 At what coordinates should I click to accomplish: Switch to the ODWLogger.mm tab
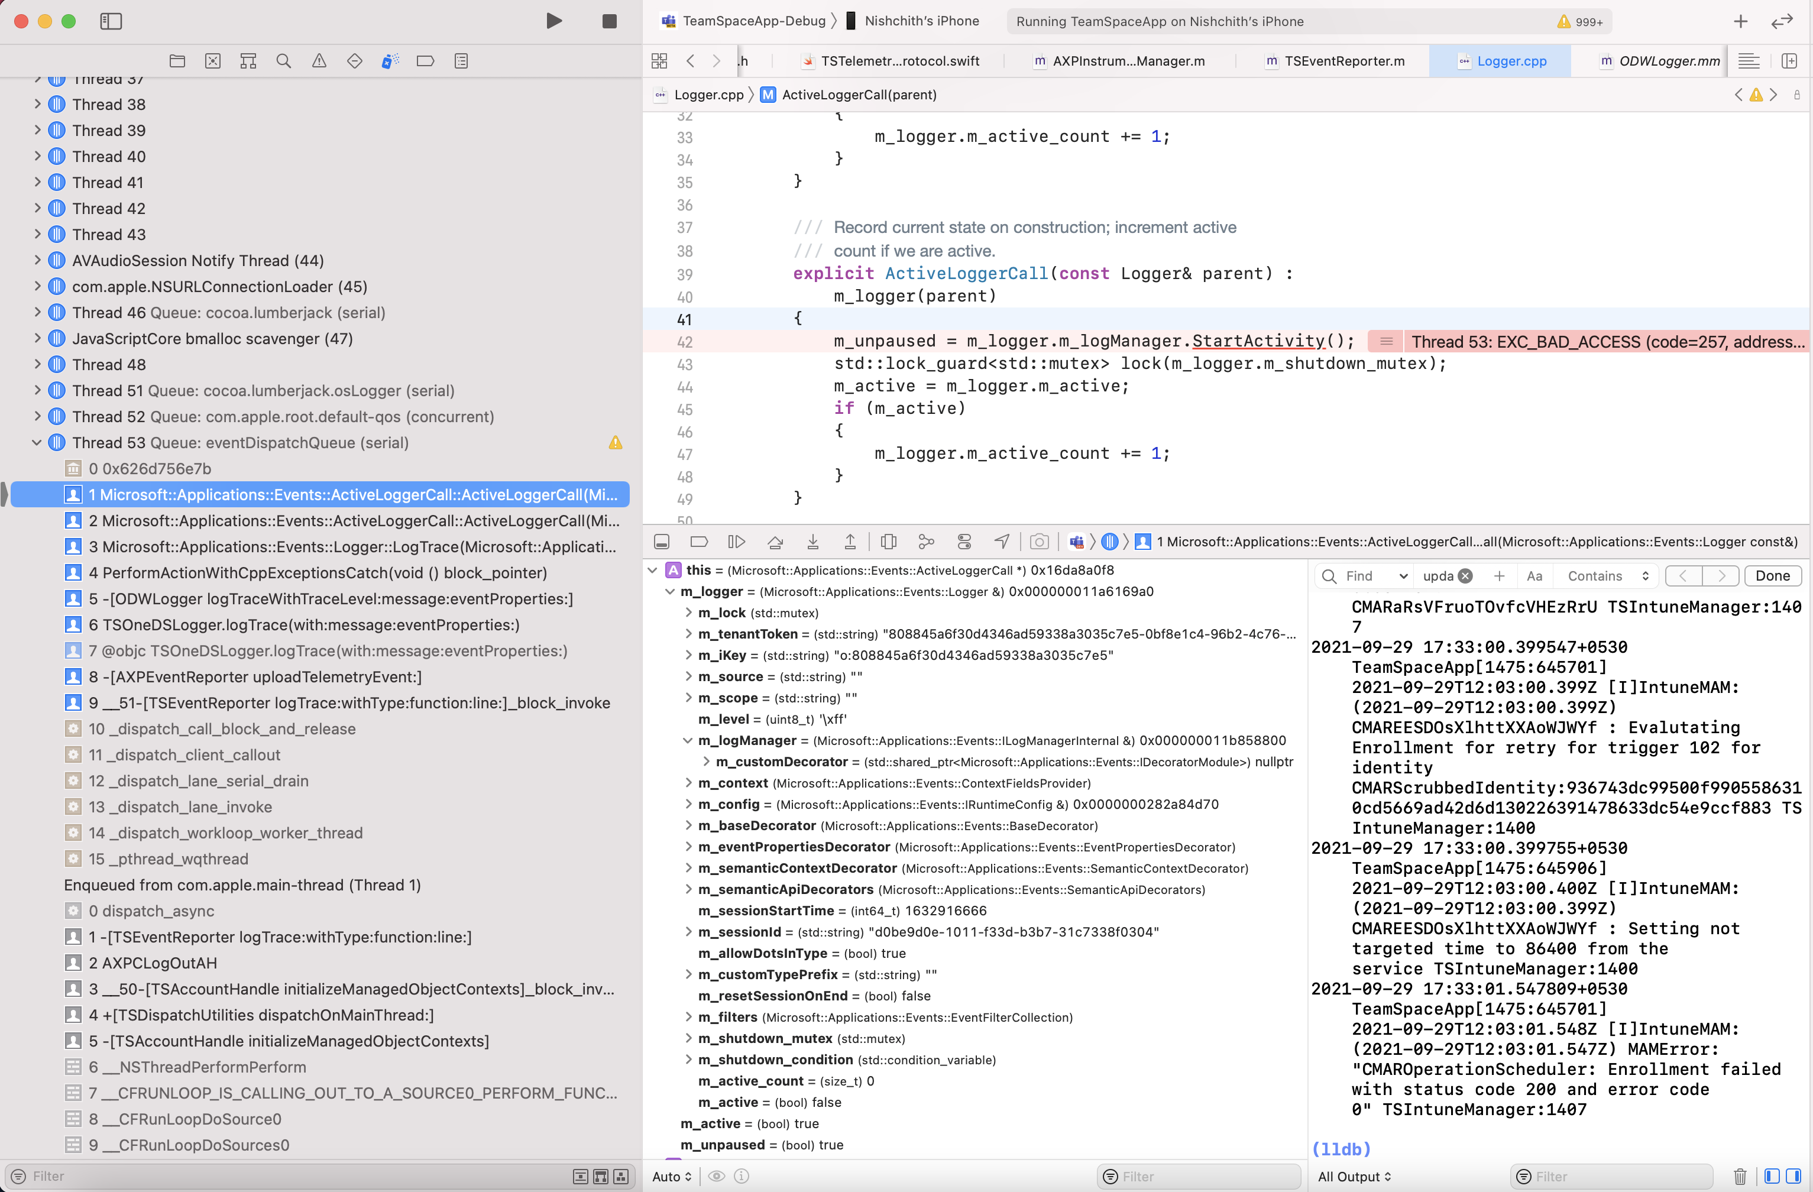click(x=1667, y=61)
